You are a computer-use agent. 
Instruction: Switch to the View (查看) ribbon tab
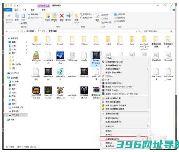click(x=33, y=10)
